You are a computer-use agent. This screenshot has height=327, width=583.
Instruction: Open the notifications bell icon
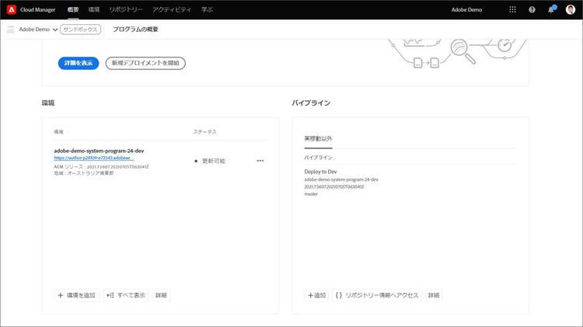point(551,9)
